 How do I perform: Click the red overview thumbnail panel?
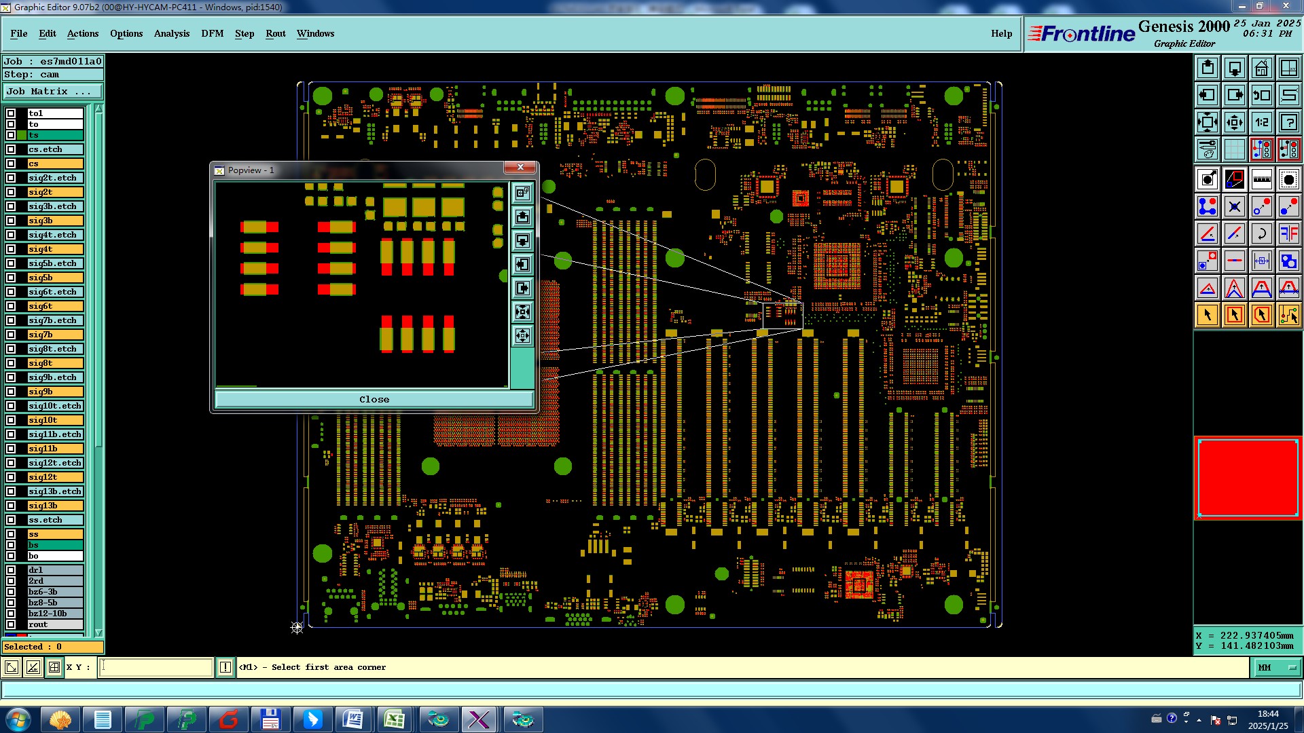tap(1248, 478)
